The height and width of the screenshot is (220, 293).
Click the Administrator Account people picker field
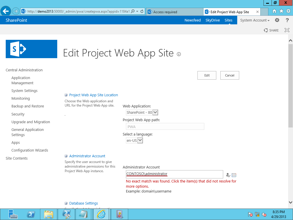(175, 174)
